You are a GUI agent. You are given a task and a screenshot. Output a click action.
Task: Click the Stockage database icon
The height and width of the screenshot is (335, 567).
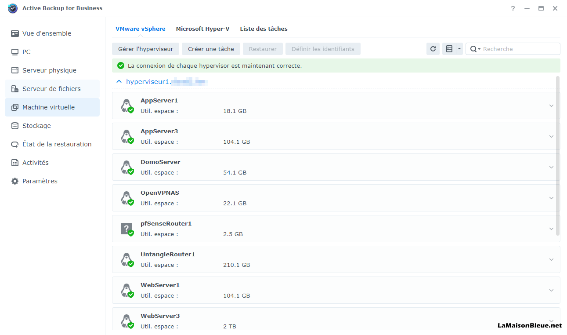point(15,126)
